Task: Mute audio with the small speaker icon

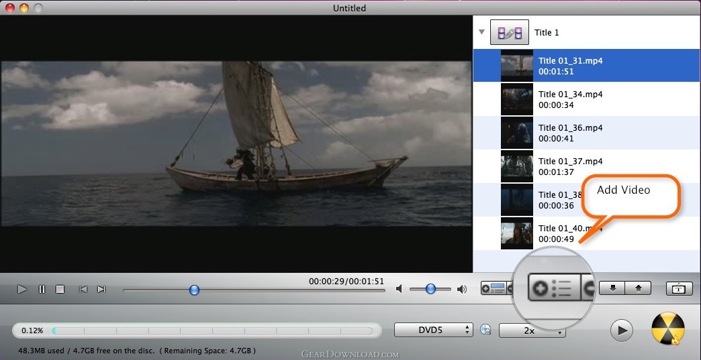Action: [399, 290]
